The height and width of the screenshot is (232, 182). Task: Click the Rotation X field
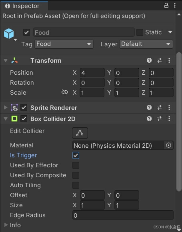(92, 83)
